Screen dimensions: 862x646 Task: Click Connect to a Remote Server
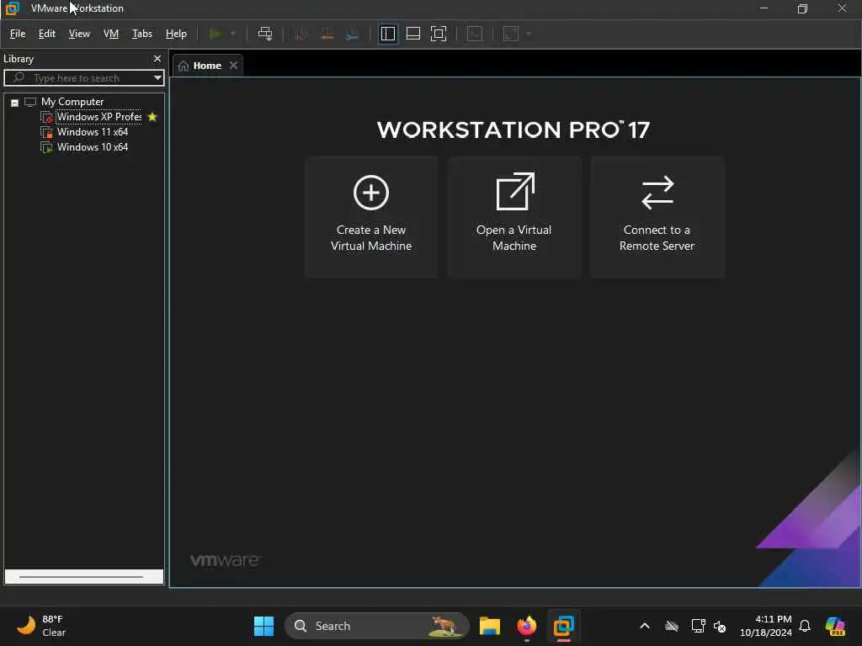click(657, 216)
